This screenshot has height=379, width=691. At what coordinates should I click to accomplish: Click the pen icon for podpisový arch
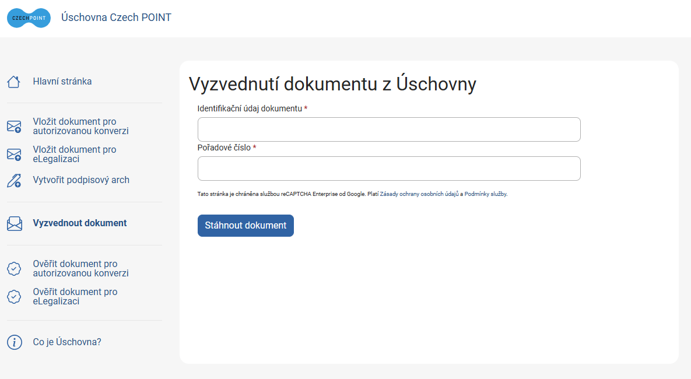coord(14,180)
